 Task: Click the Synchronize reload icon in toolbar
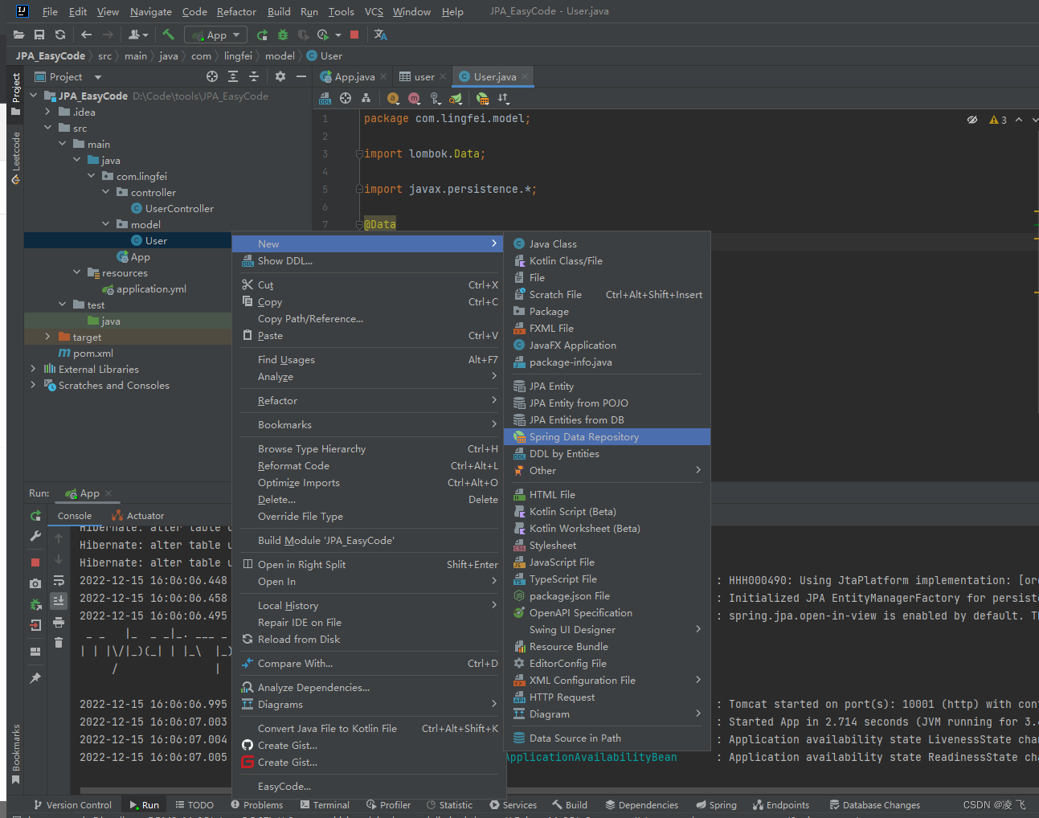(60, 35)
